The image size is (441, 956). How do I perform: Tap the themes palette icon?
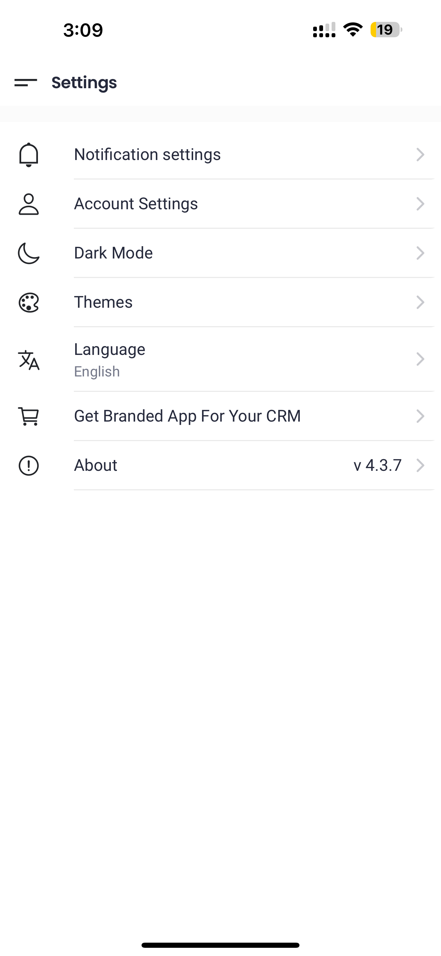pyautogui.click(x=29, y=303)
